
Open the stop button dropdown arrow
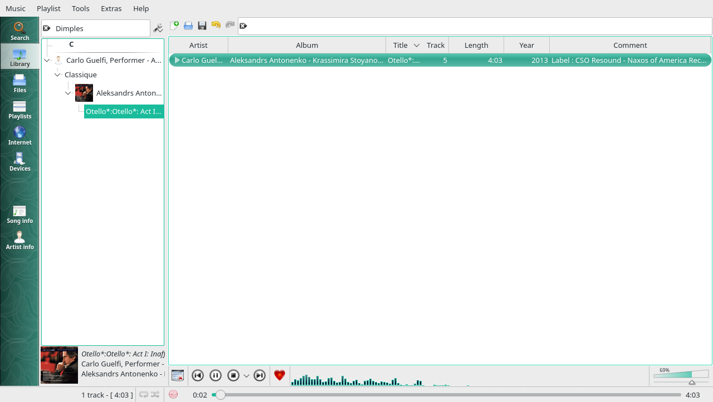(x=246, y=376)
